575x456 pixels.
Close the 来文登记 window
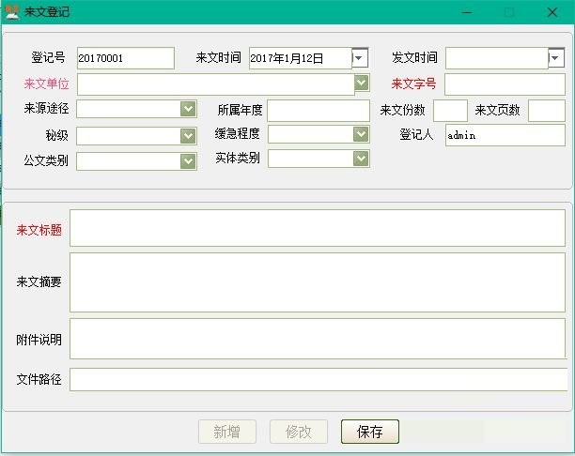(552, 12)
